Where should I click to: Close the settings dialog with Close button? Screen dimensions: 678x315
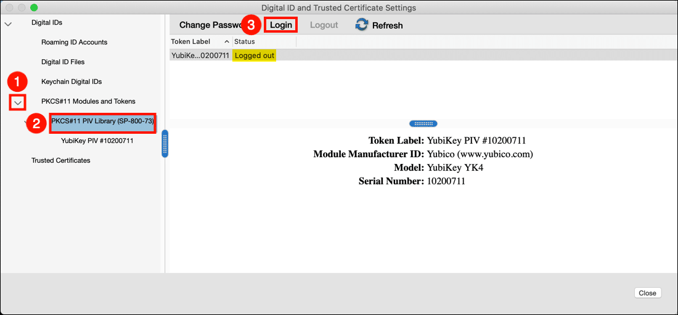pos(647,293)
